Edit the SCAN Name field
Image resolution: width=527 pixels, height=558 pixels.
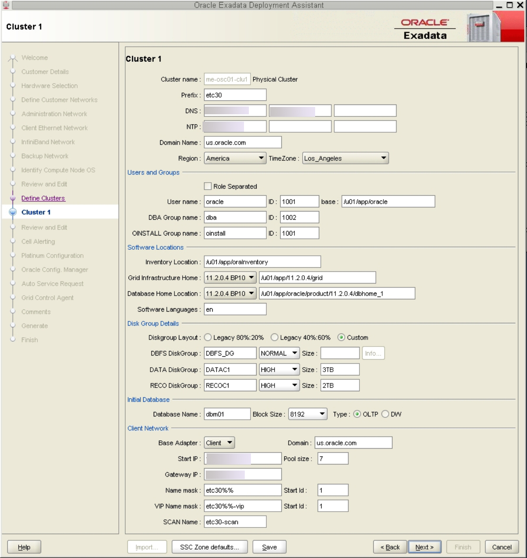point(235,521)
